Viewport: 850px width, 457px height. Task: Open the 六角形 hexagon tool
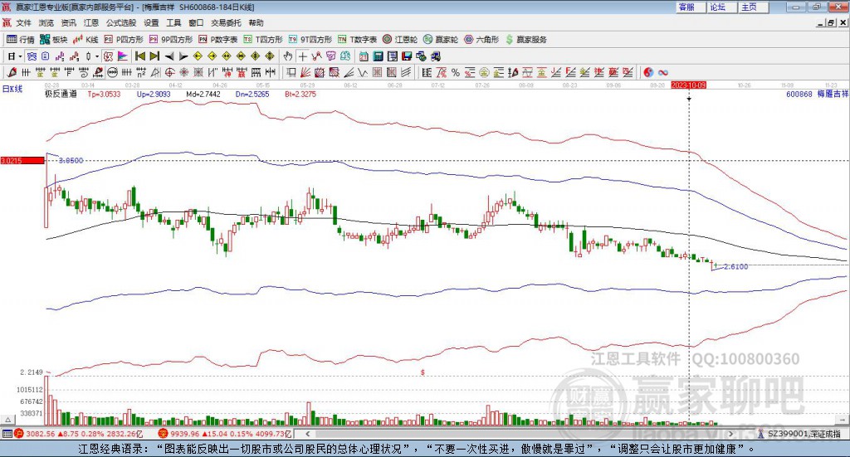(481, 40)
